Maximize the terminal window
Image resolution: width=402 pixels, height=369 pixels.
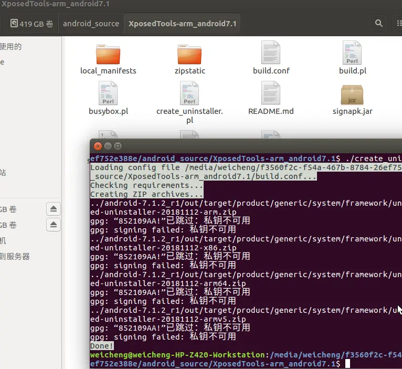point(118,146)
